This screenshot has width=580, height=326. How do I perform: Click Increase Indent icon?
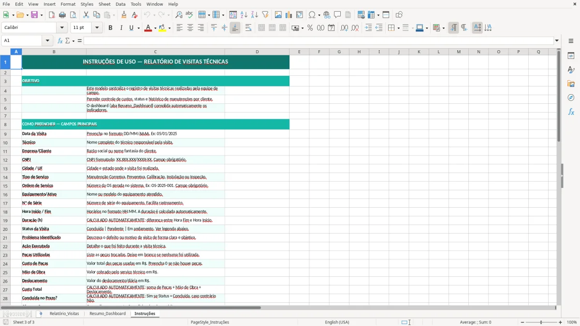[x=368, y=28]
